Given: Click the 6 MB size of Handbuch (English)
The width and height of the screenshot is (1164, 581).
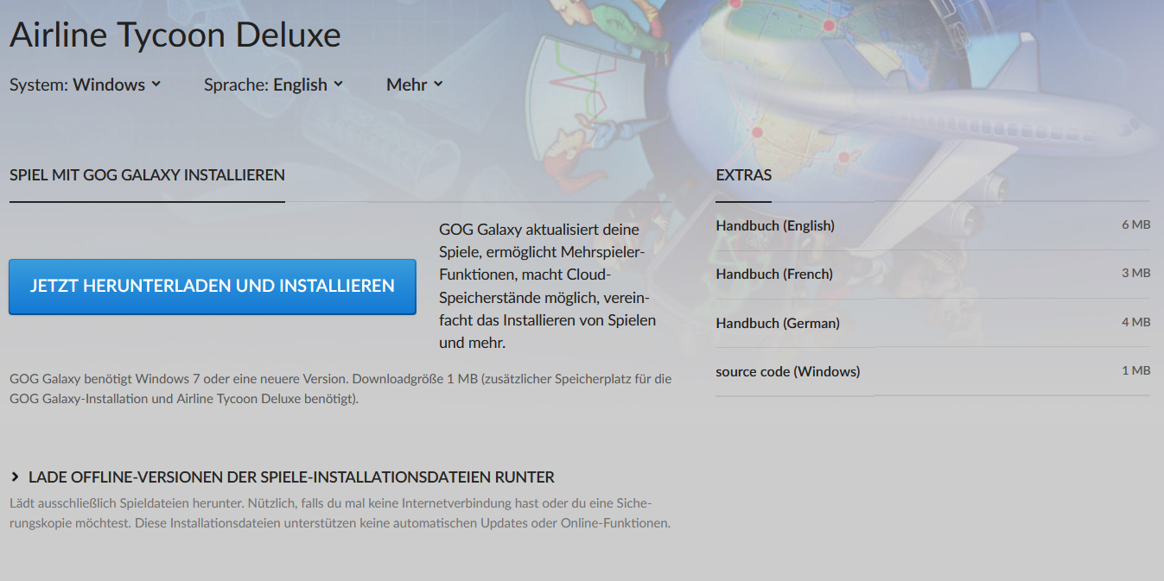Looking at the screenshot, I should (1135, 224).
